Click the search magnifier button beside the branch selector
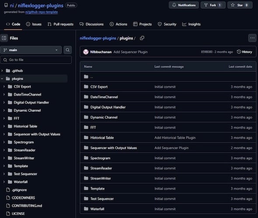Viewport: 258px width, 218px height. 68,50
